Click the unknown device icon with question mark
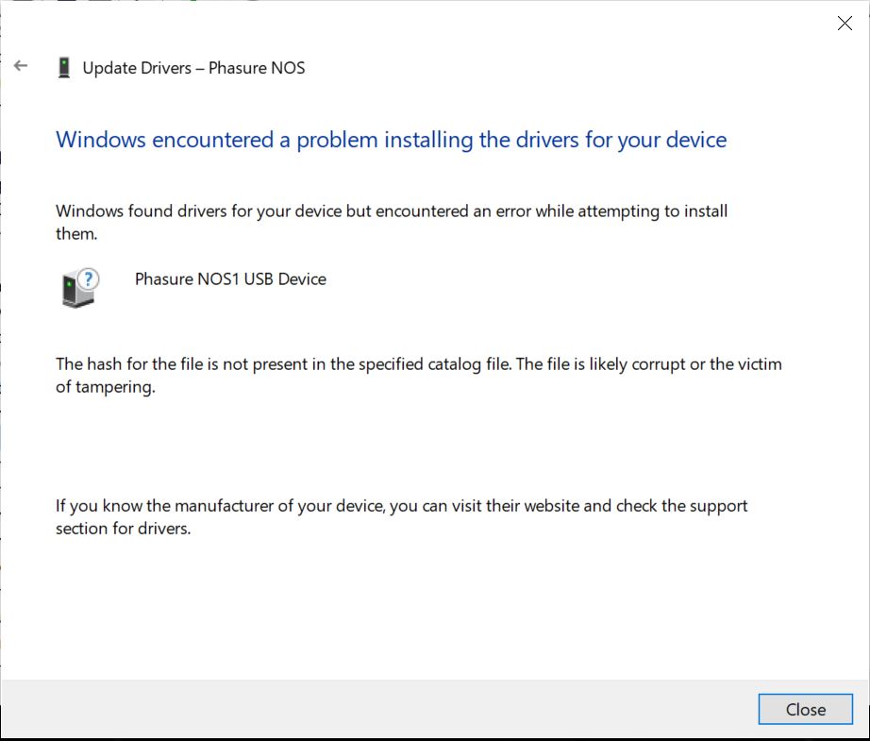 [80, 288]
